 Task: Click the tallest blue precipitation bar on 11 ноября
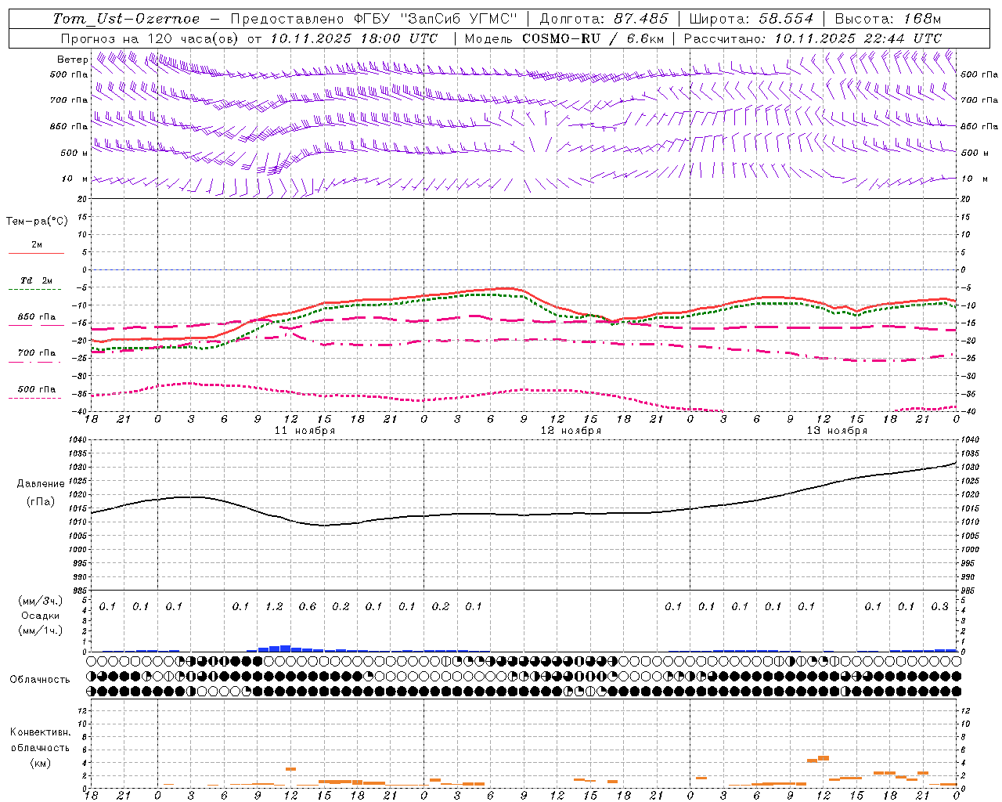285,648
